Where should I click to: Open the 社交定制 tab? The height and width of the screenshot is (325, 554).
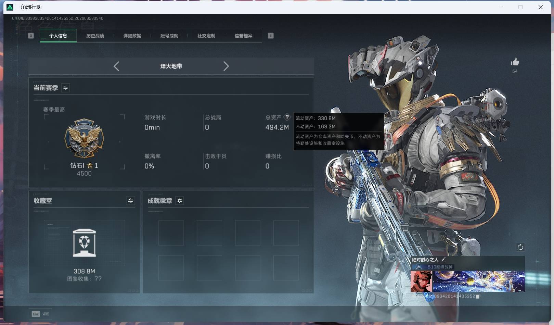(x=206, y=36)
